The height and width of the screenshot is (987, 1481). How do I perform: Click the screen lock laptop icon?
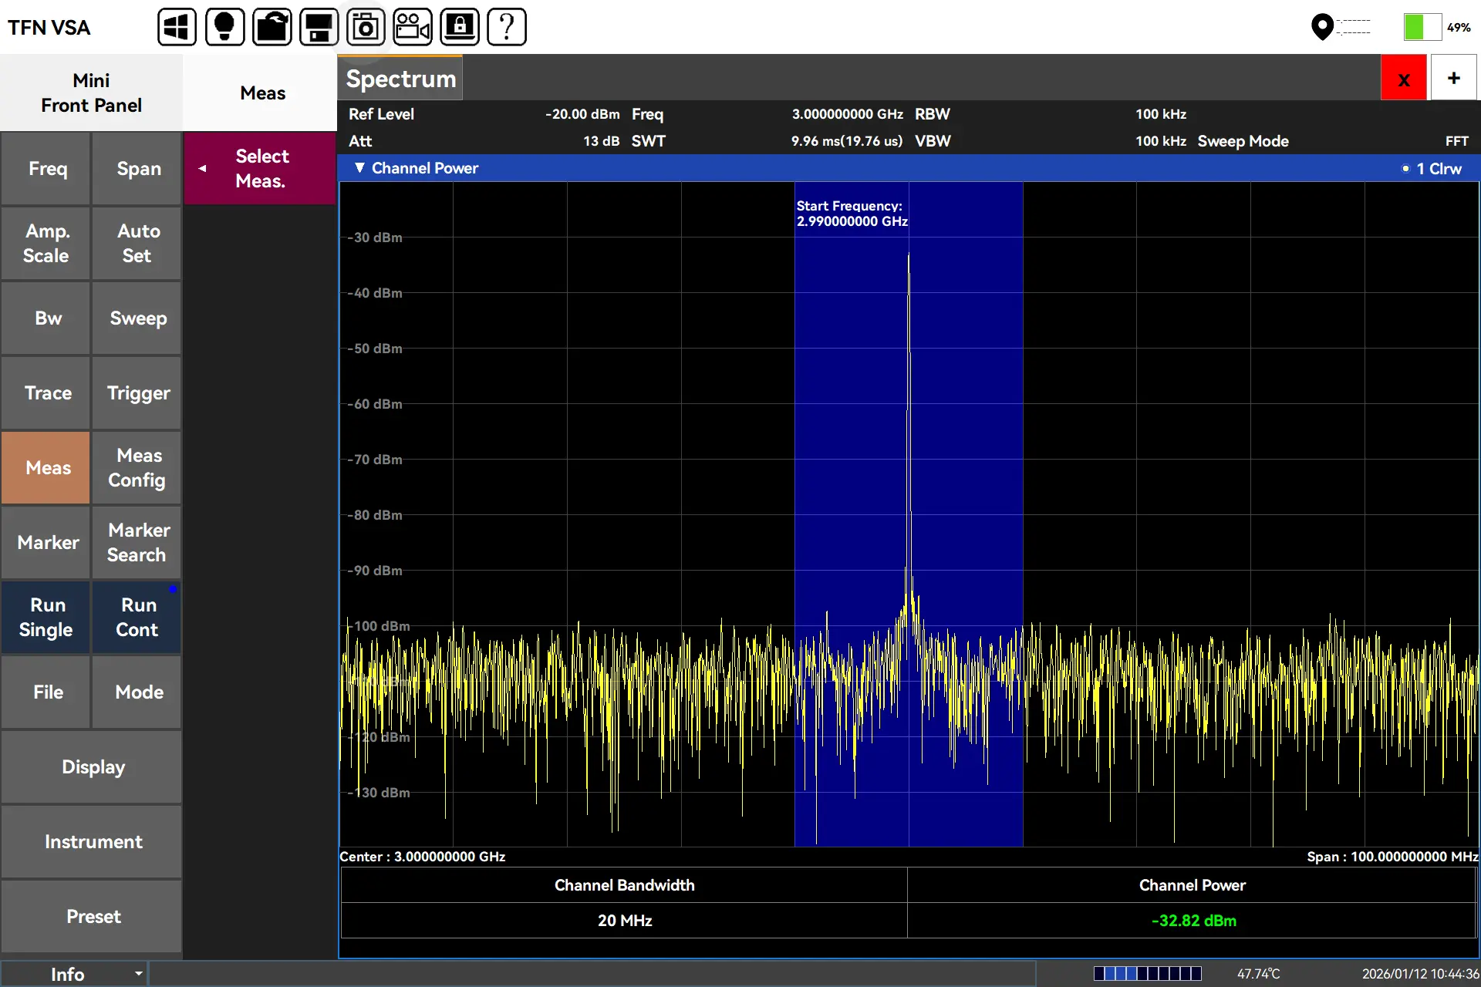click(460, 27)
